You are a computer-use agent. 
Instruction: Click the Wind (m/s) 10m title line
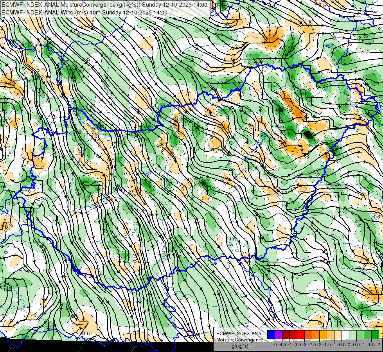tap(85, 13)
